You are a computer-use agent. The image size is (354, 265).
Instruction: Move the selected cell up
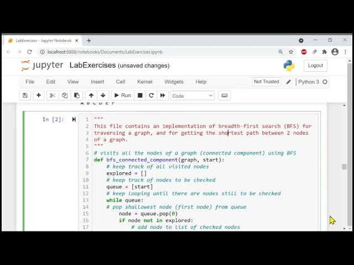click(x=91, y=96)
